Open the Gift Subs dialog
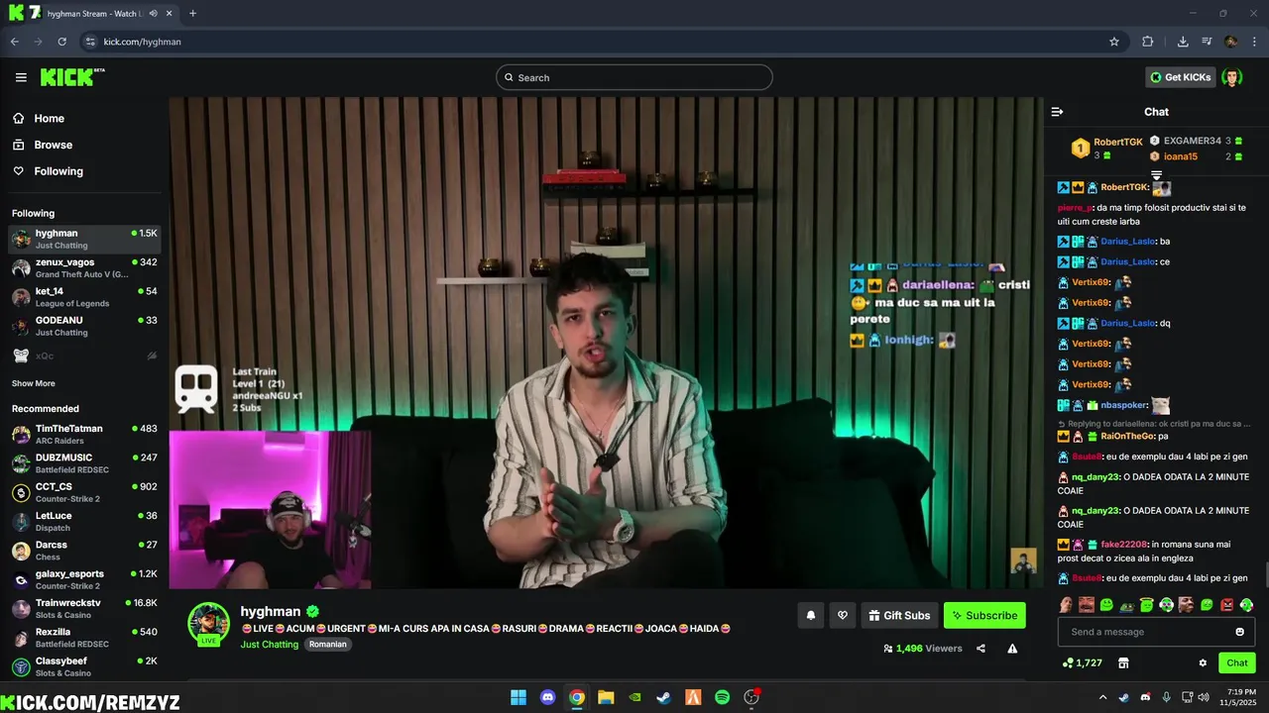This screenshot has width=1269, height=713. pyautogui.click(x=899, y=615)
